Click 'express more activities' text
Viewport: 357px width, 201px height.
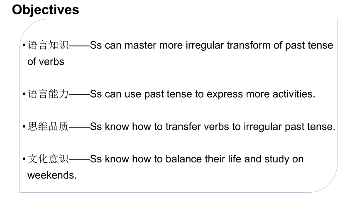261,94
